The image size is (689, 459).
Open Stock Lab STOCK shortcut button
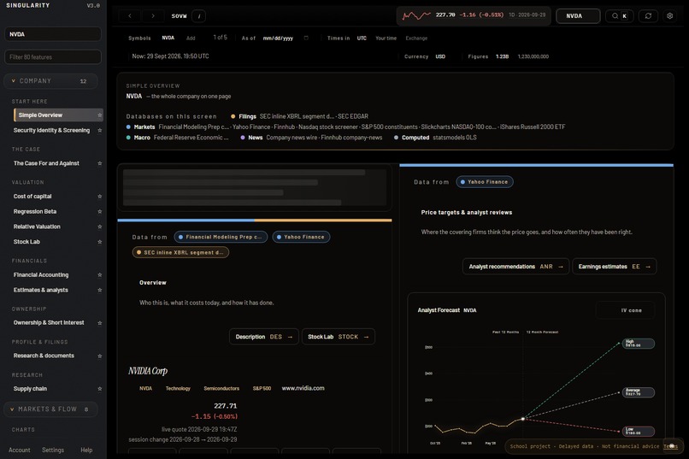click(x=339, y=337)
